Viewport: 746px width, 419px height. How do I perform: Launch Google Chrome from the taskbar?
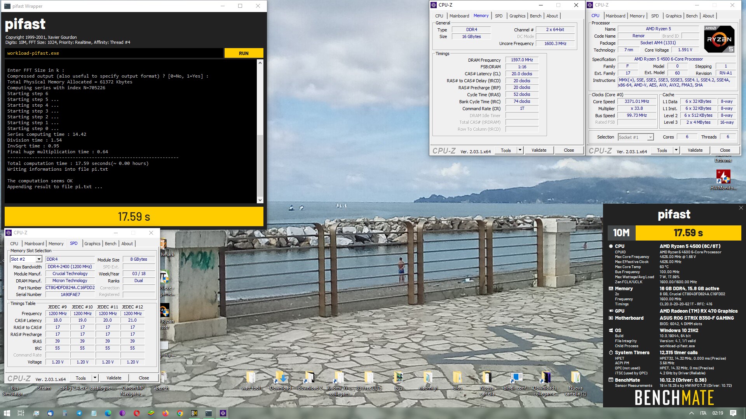[x=180, y=413]
